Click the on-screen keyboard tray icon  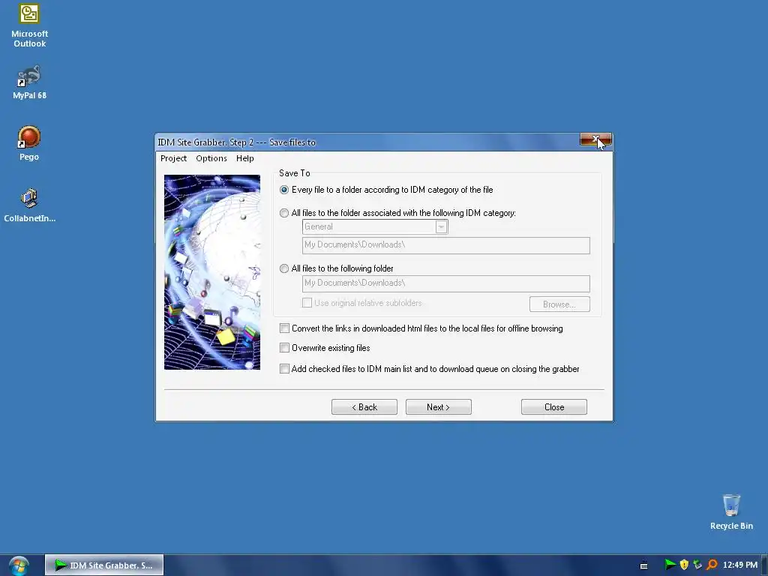(x=643, y=565)
